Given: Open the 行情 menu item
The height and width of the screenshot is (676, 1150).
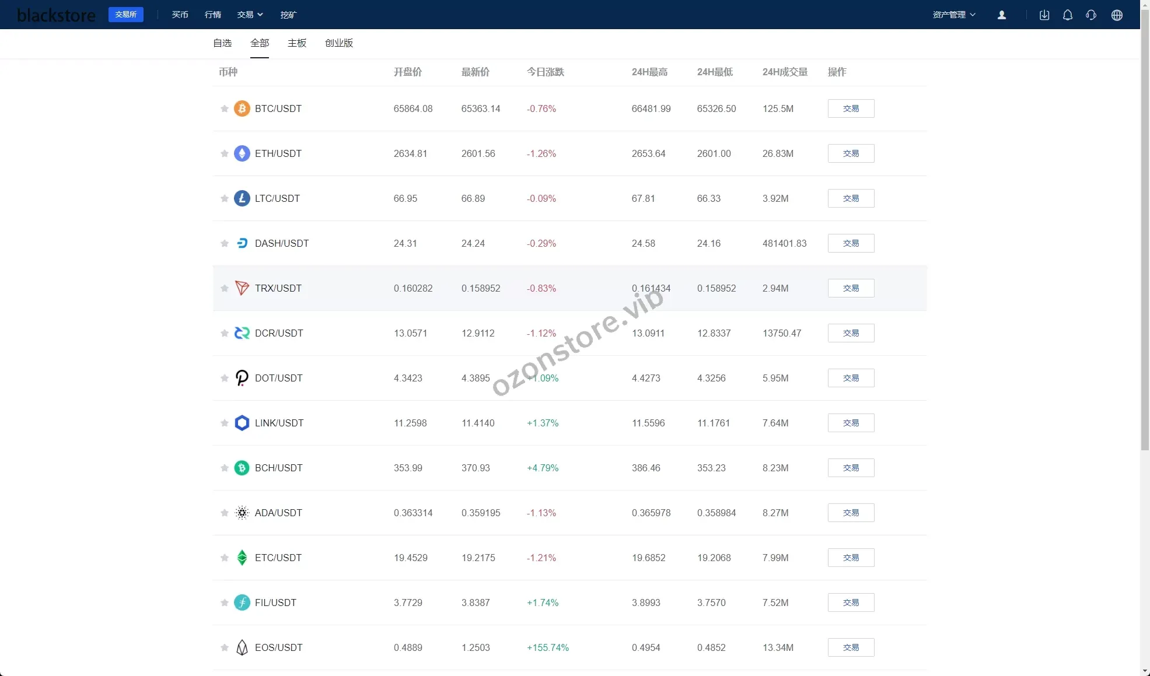Looking at the screenshot, I should [213, 15].
